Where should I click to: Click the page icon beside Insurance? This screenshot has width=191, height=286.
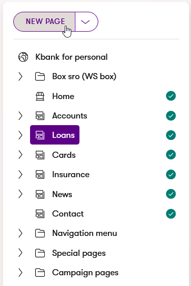point(40,174)
